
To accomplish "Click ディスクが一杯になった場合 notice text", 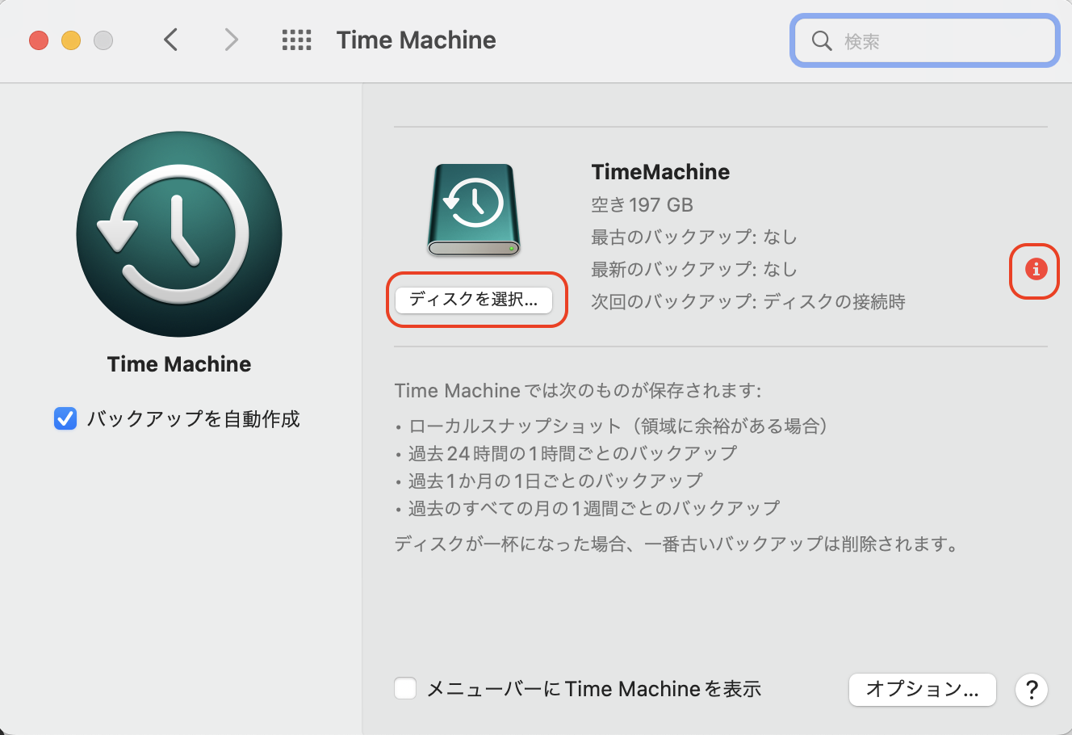I will [x=678, y=544].
